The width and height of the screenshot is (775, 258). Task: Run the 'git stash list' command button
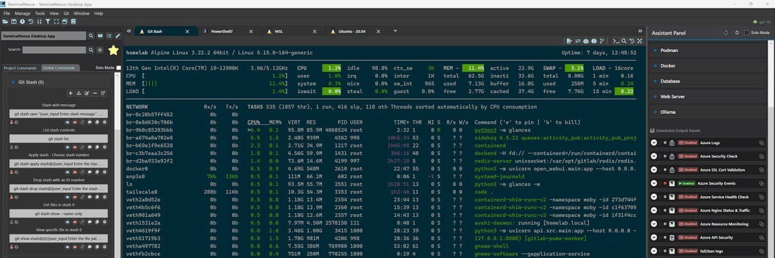(x=59, y=138)
